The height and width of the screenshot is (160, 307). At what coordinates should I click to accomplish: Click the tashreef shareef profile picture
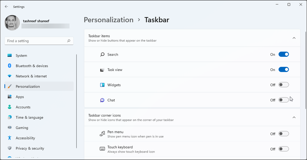pos(12,23)
